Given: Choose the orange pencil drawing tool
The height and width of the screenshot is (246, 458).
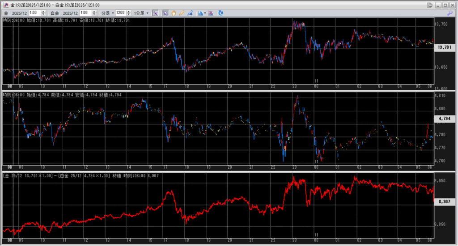Looking at the screenshot, I should [x=182, y=13].
